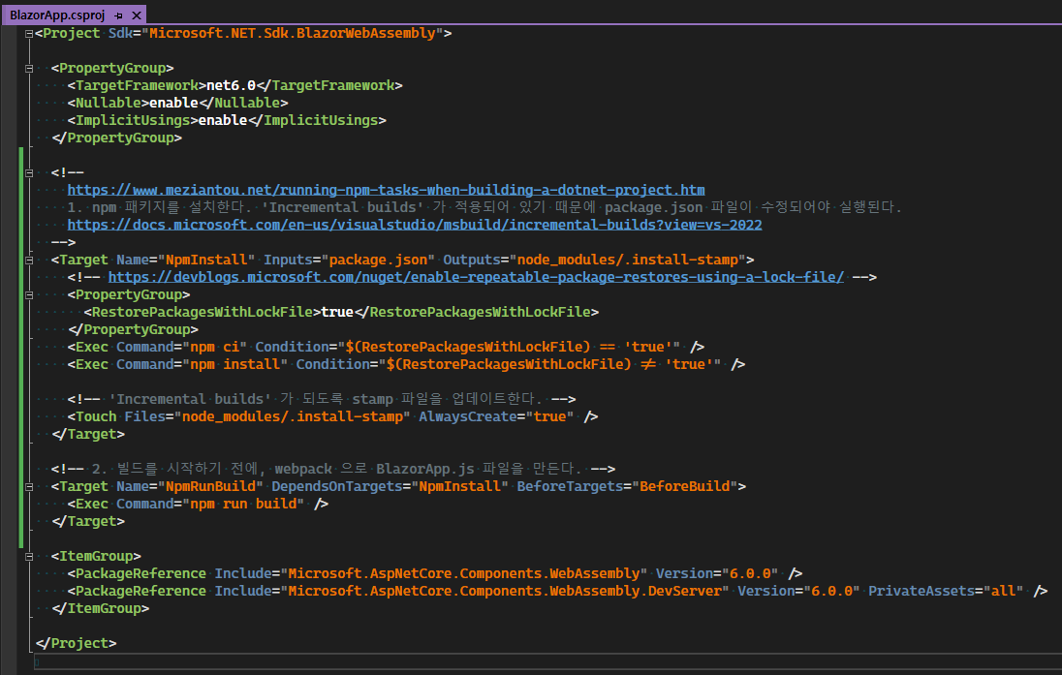The image size is (1062, 675).
Task: Collapse the Project root element
Action: (x=28, y=33)
